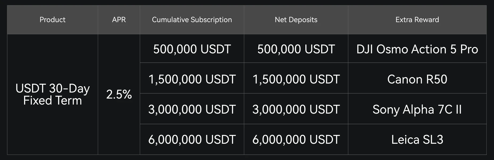Image resolution: width=494 pixels, height=160 pixels.
Task: Select the 2.5% APR value
Action: click(119, 94)
